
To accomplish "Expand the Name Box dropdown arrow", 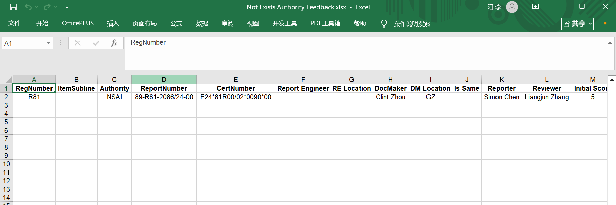I will click(48, 43).
